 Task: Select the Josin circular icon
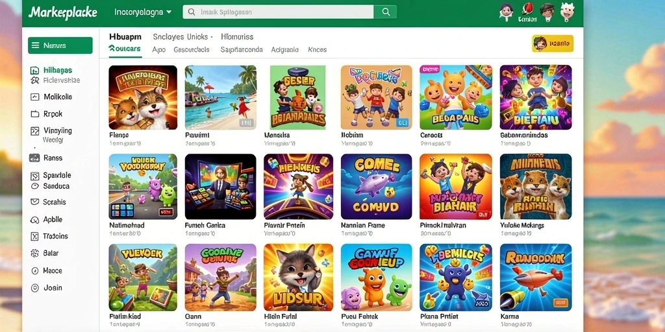35,288
